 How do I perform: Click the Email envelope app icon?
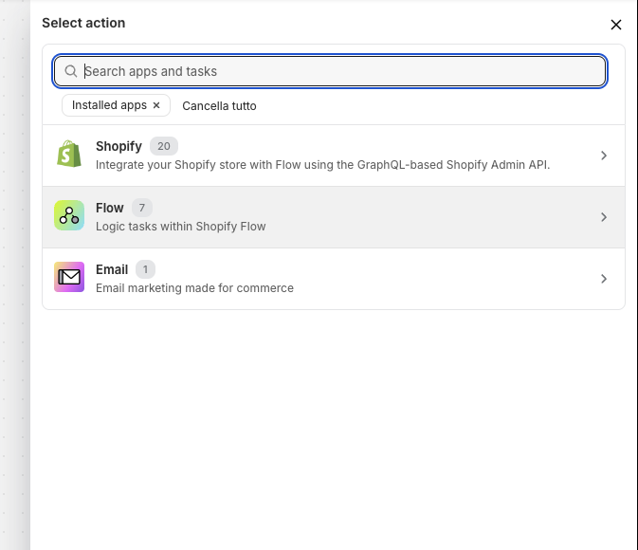tap(69, 278)
